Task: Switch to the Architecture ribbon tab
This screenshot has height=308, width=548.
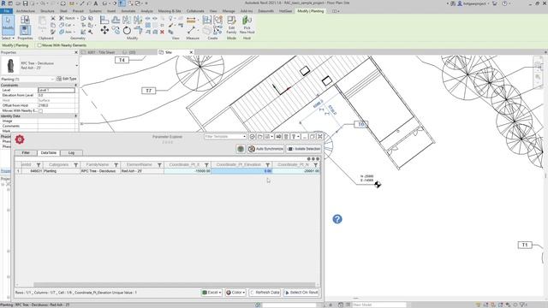Action: click(x=26, y=11)
